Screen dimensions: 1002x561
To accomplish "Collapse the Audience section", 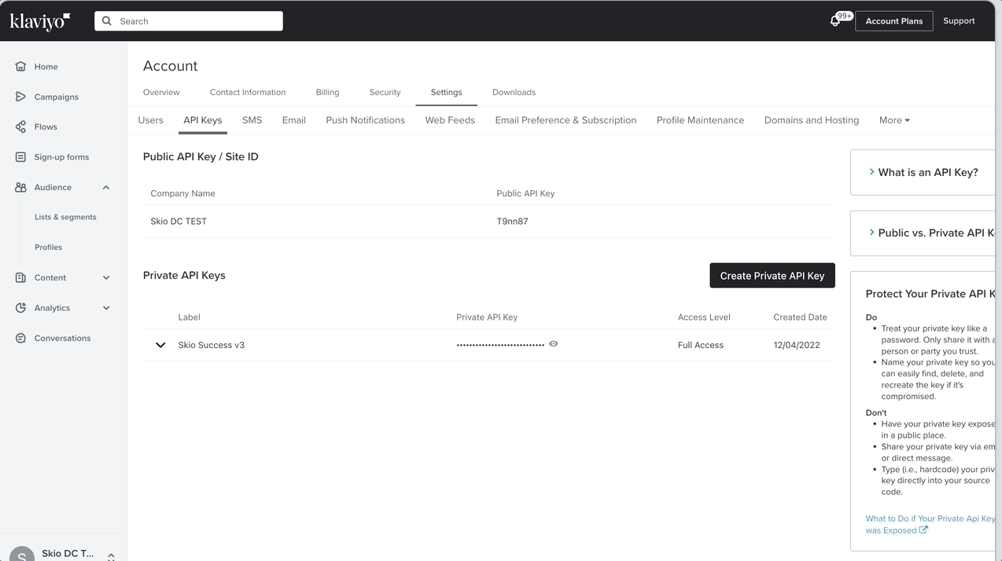I will [106, 187].
